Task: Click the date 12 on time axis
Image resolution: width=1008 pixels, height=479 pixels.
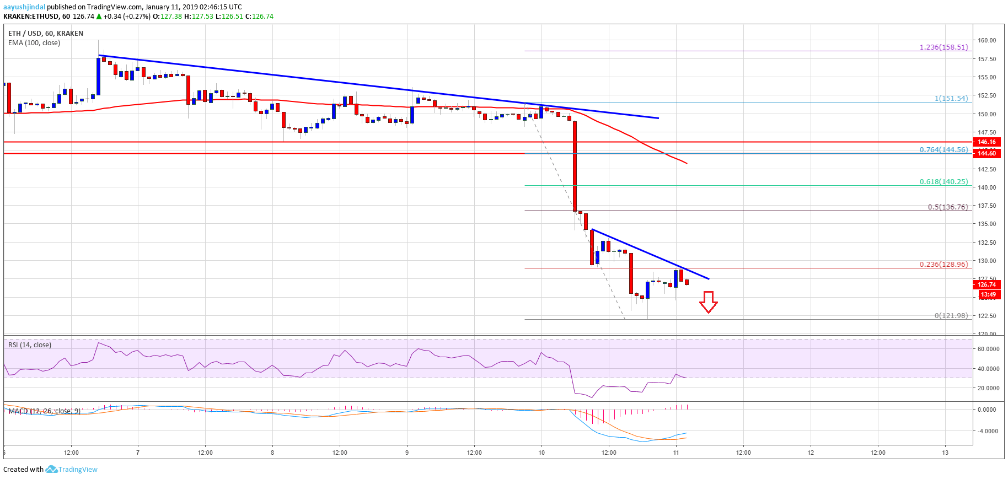Action: pyautogui.click(x=811, y=453)
